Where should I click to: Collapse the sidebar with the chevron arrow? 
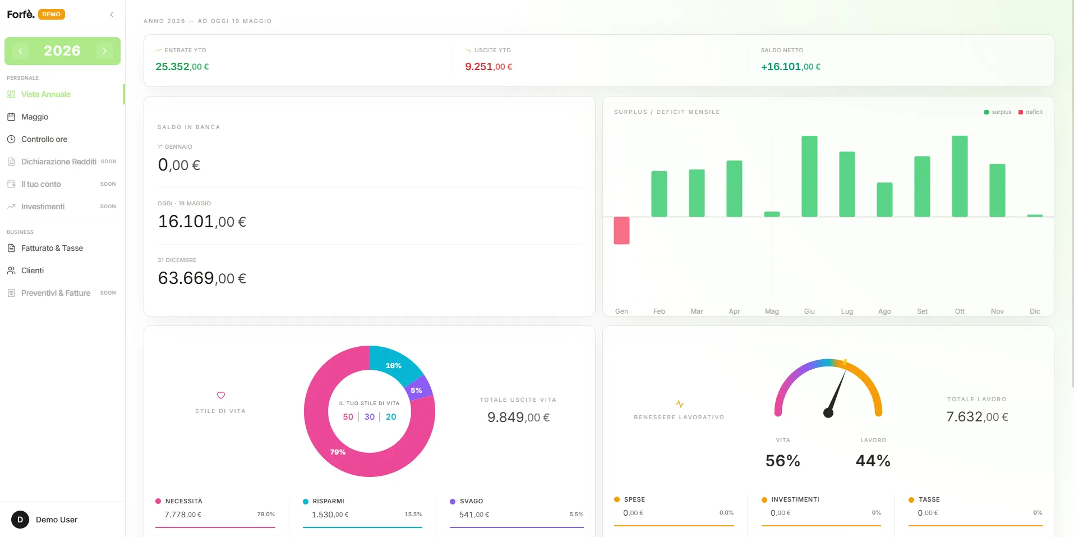[112, 15]
